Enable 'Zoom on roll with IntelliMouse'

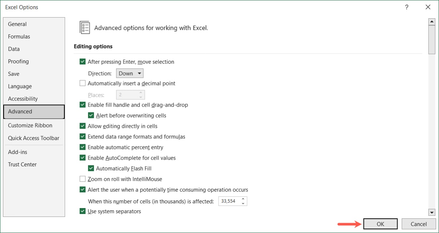pyautogui.click(x=82, y=179)
